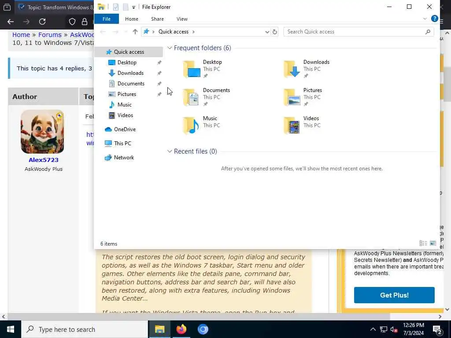Screen dimensions: 451x338
Task: Click the File Explorer back arrow
Action: [103, 32]
